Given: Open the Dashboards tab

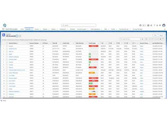Looking at the screenshot, I should [63, 29].
